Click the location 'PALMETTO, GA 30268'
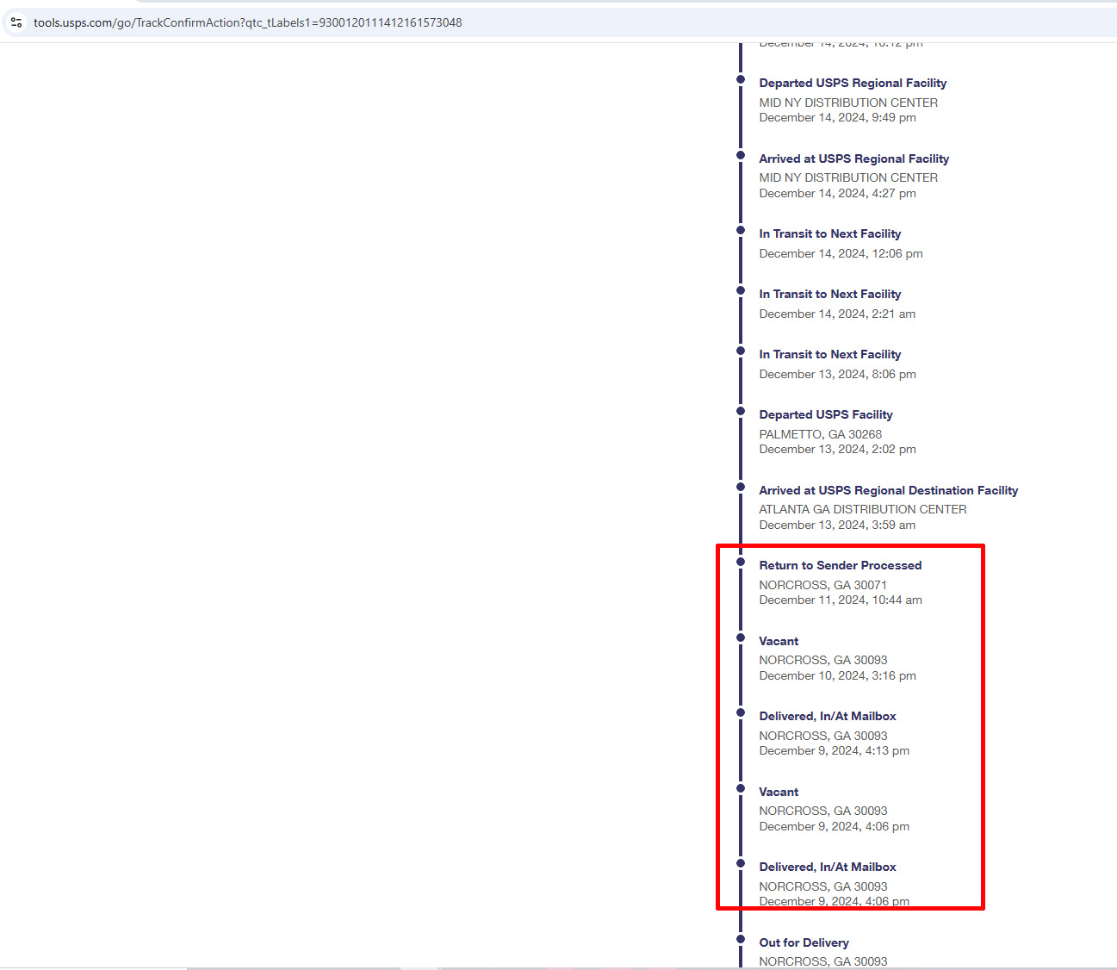 (x=820, y=434)
